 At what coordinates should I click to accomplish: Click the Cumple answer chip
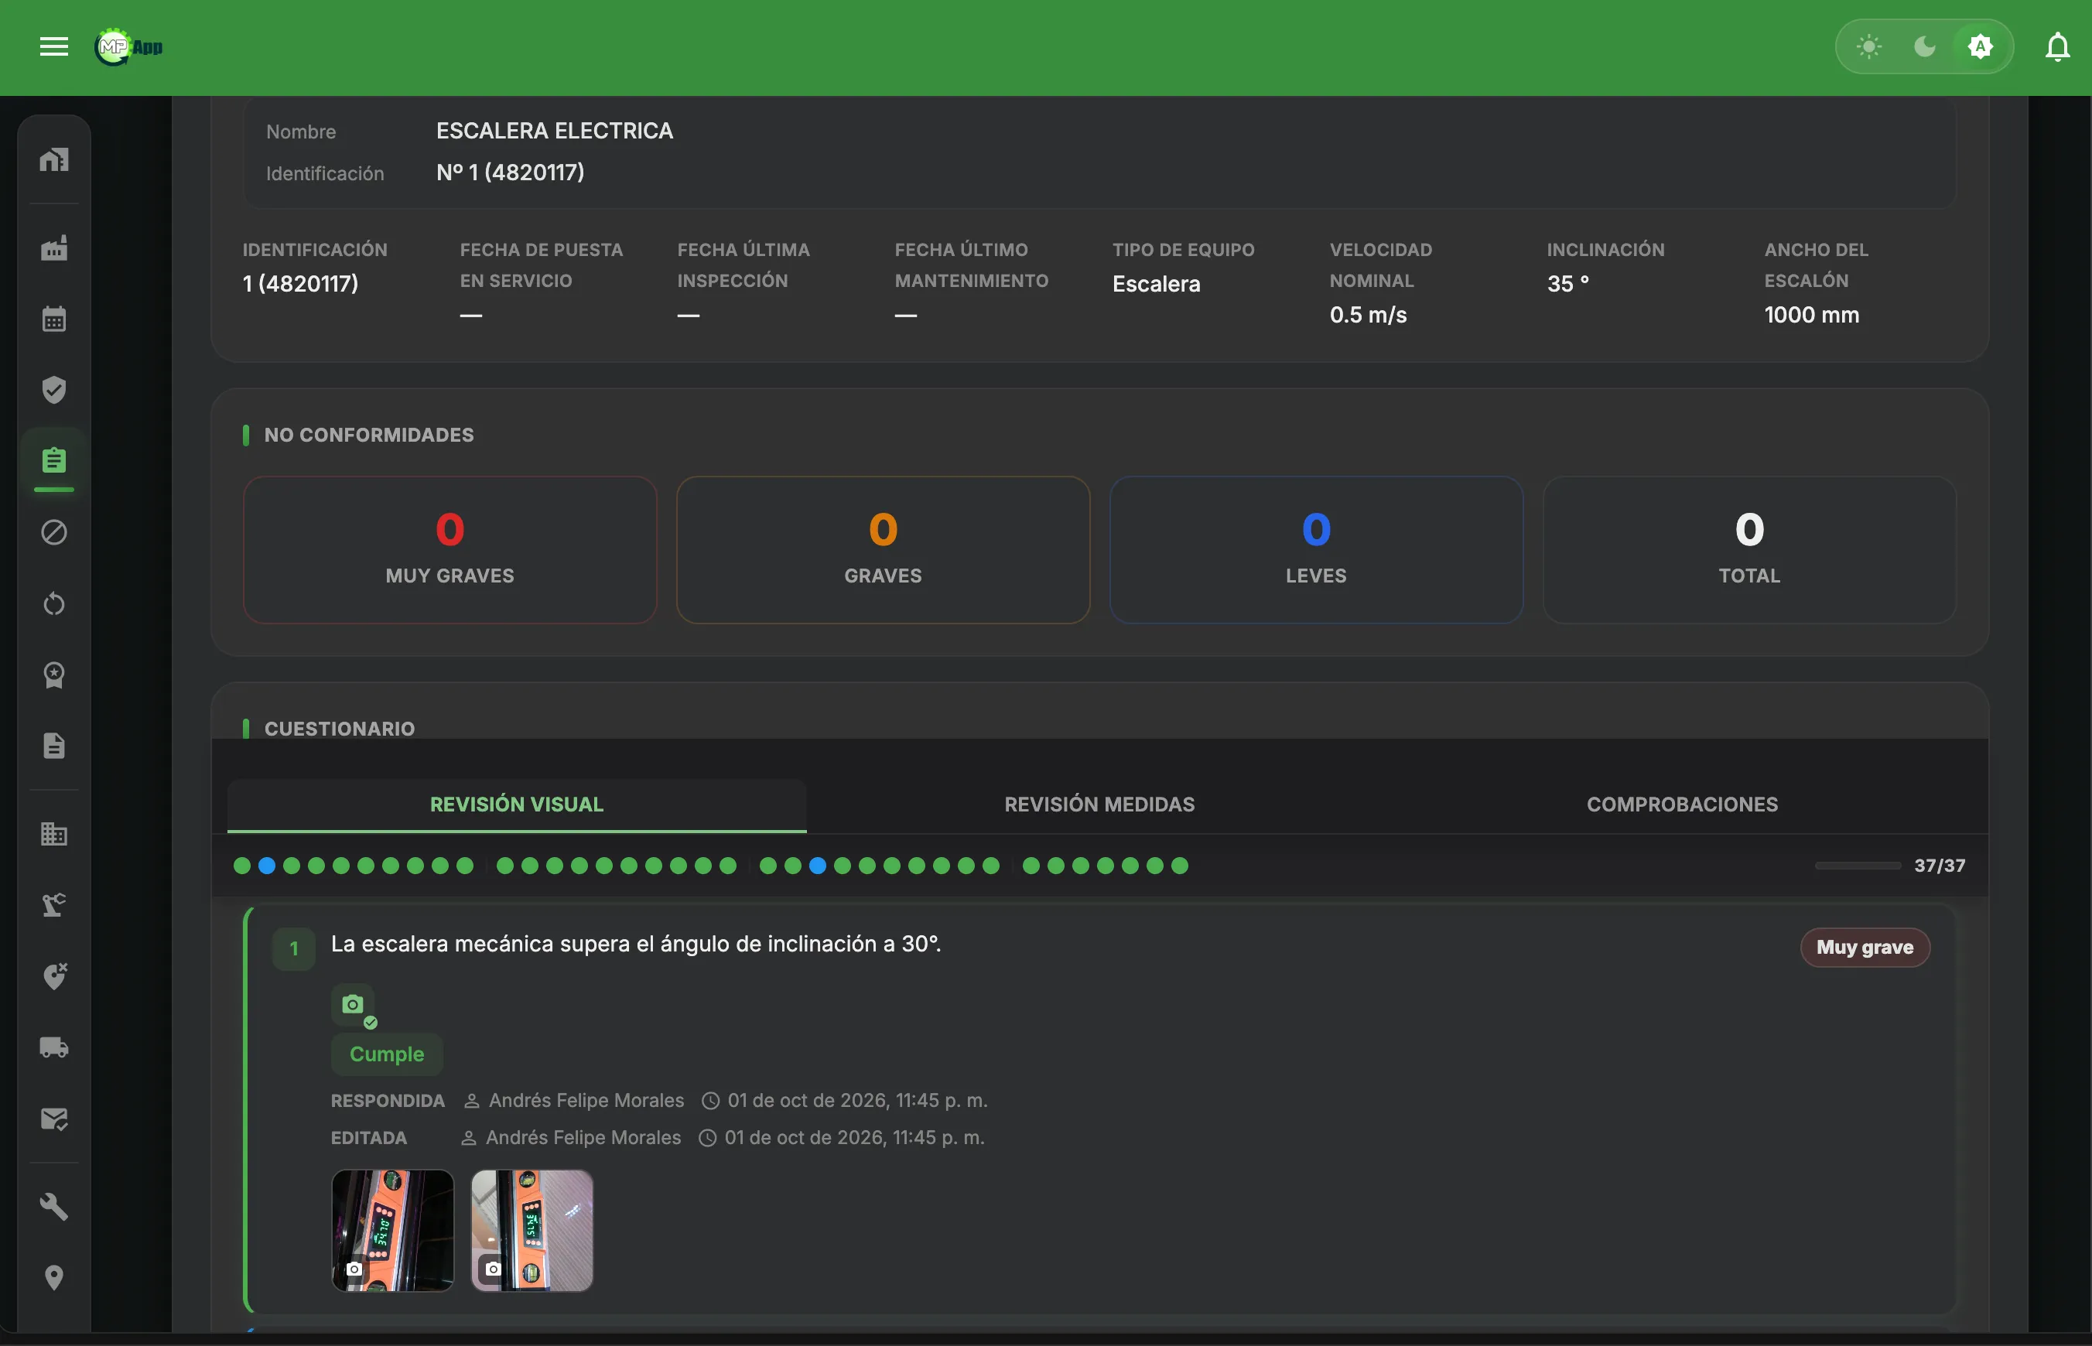tap(386, 1054)
